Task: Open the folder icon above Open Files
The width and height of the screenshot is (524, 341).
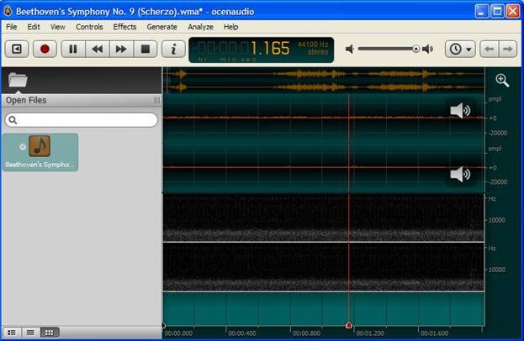Action: coord(18,81)
